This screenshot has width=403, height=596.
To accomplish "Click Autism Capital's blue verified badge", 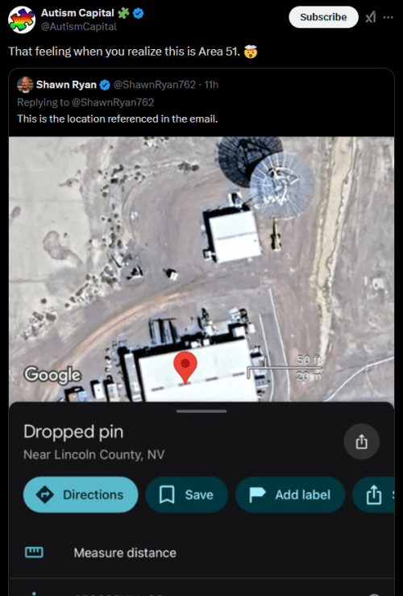I will (x=139, y=13).
